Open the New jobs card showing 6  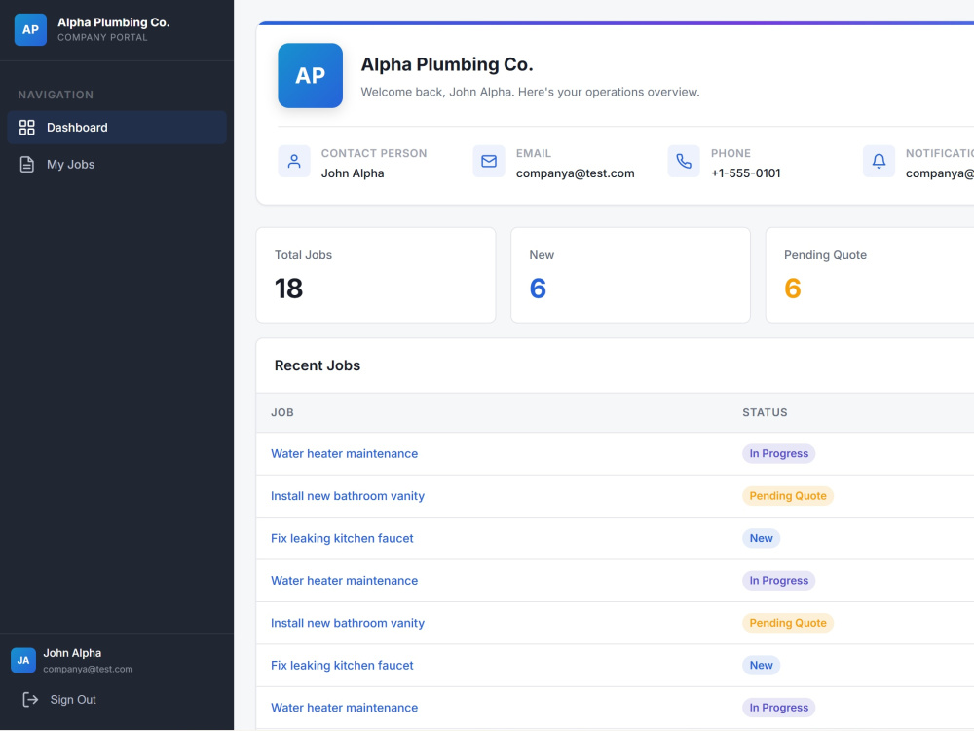click(x=630, y=275)
